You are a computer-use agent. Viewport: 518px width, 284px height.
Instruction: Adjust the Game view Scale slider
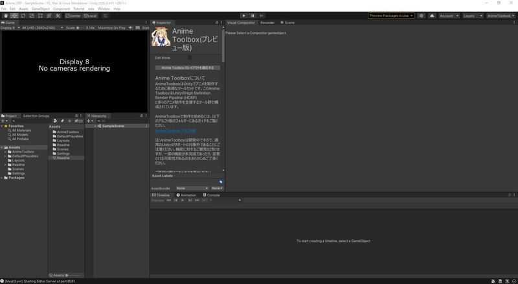click(80, 28)
